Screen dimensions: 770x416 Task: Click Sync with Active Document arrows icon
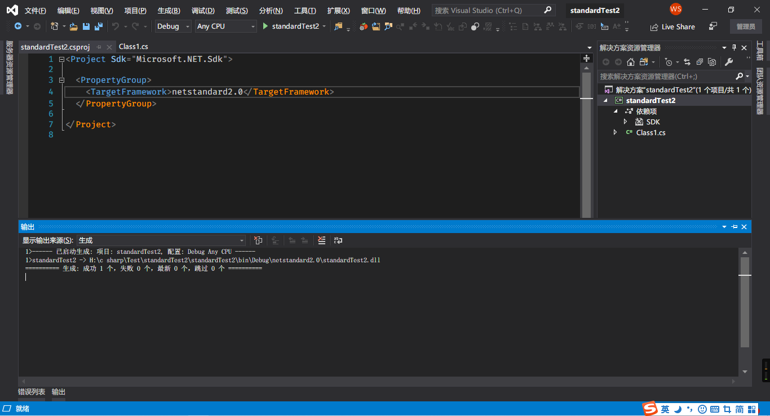coord(687,62)
